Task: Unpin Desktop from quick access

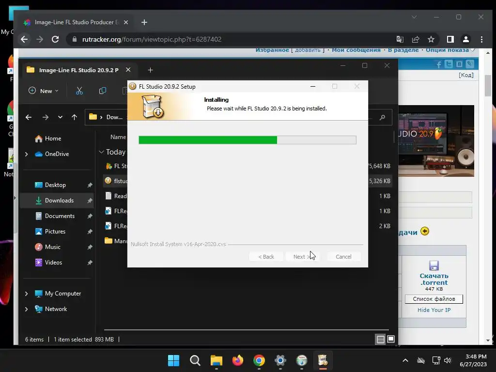Action: [x=90, y=185]
